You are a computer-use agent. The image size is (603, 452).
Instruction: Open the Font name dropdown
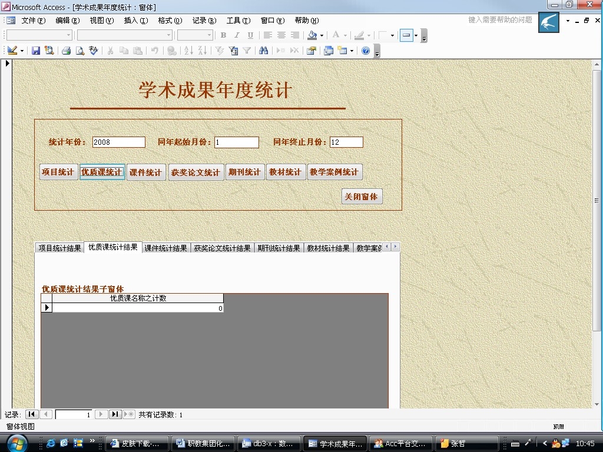point(168,35)
